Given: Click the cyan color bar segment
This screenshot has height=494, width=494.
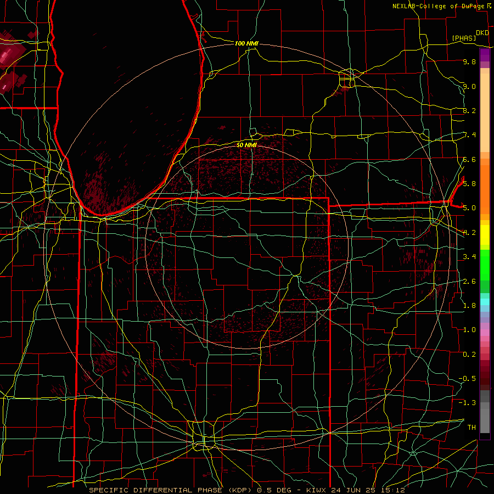Looking at the screenshot, I should [485, 302].
